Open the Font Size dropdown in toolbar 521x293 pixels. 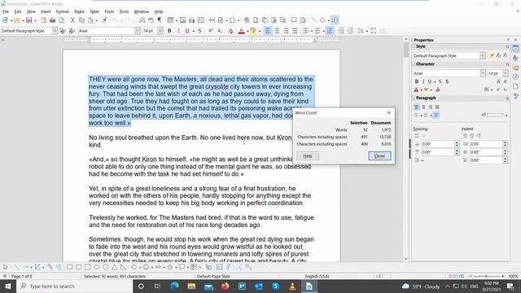coord(160,31)
